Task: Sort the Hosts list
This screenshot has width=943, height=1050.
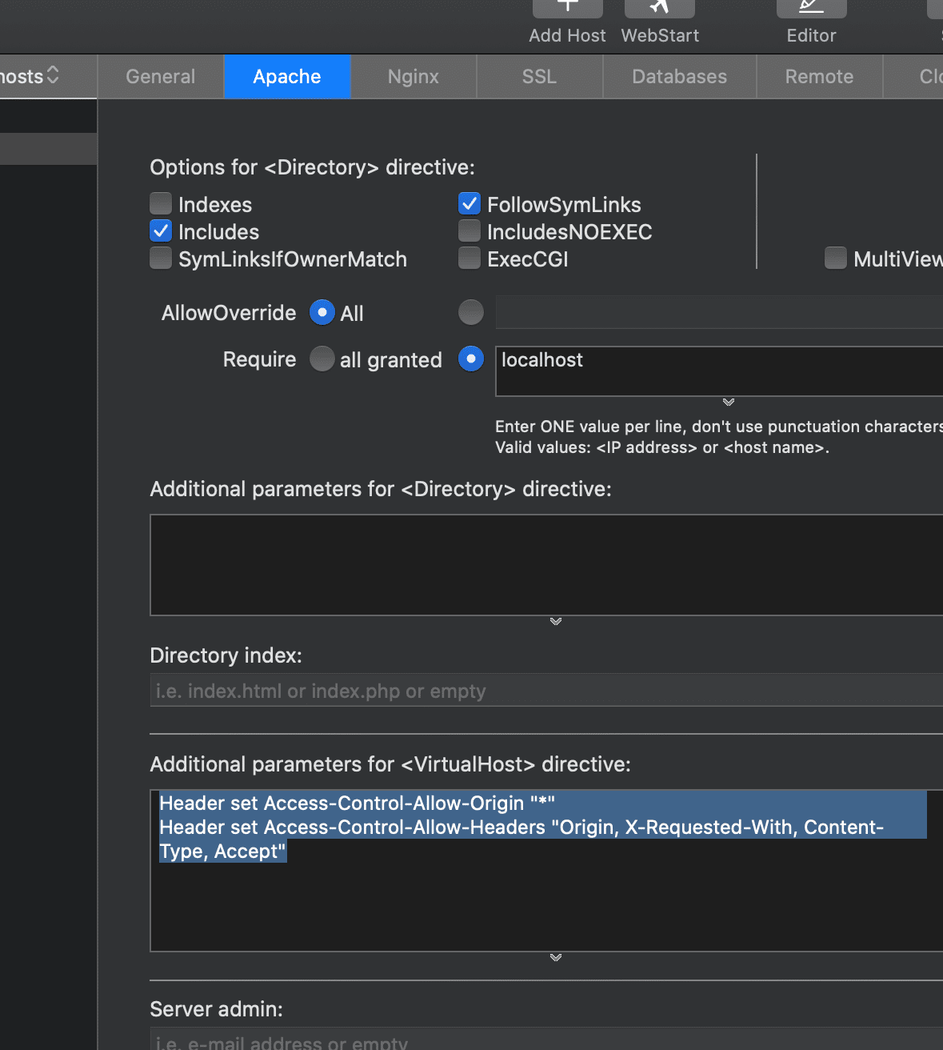Action: 53,75
